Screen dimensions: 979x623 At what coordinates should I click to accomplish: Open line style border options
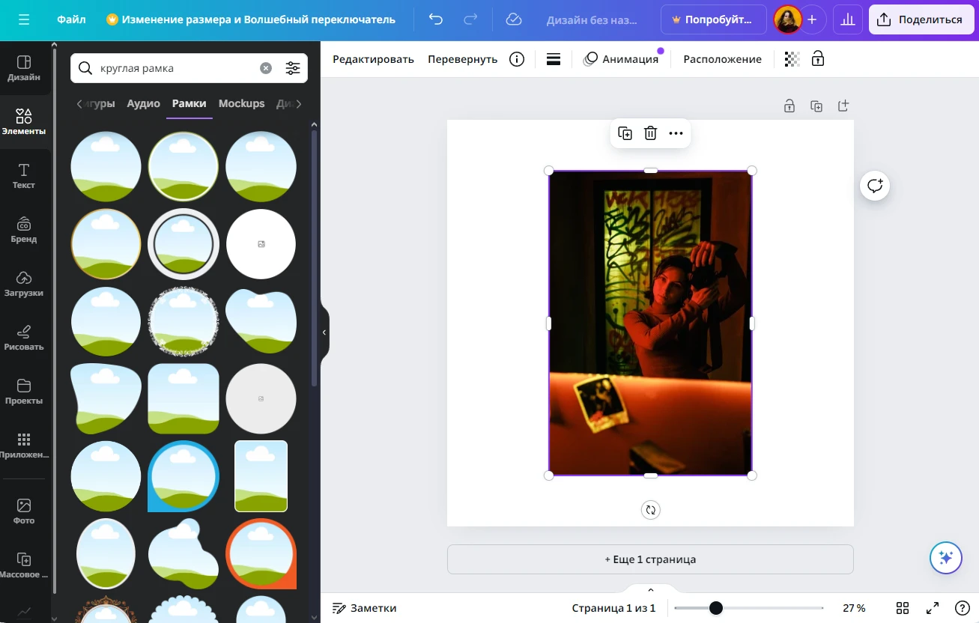pos(554,59)
